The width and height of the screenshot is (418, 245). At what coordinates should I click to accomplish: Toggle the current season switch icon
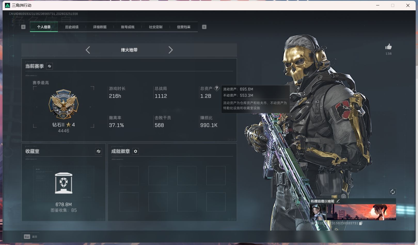click(49, 66)
